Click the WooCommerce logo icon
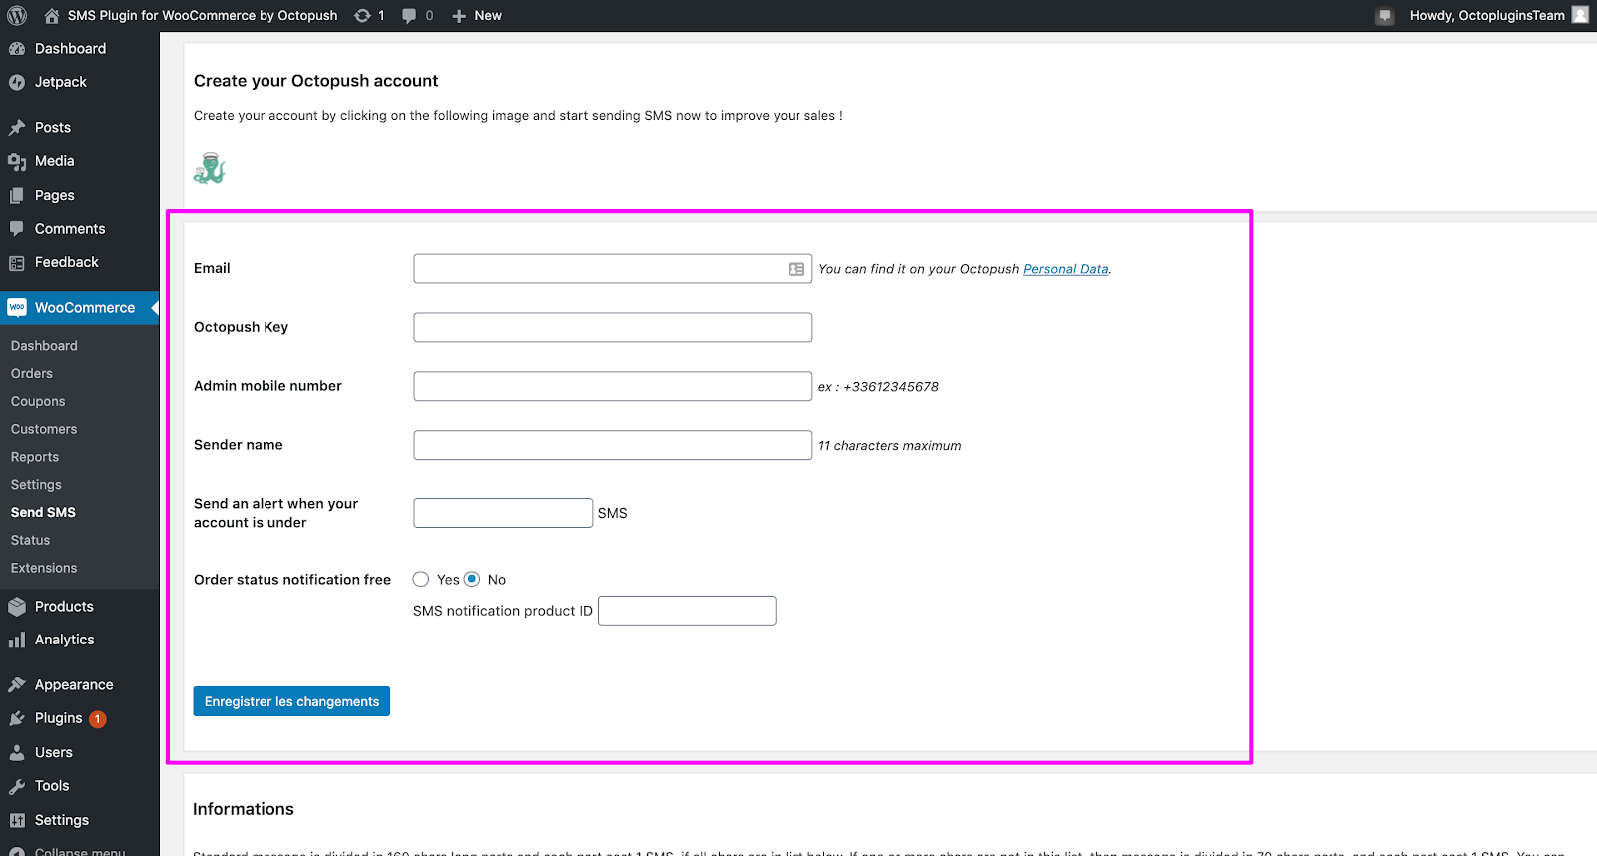The image size is (1597, 856). pos(17,307)
